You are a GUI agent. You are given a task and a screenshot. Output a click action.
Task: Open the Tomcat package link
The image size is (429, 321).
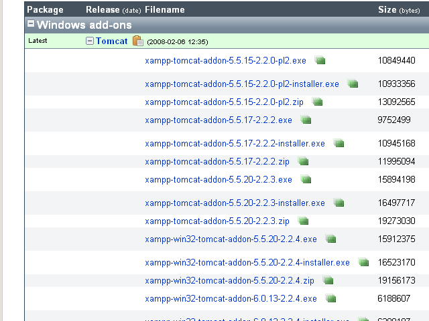pos(112,41)
